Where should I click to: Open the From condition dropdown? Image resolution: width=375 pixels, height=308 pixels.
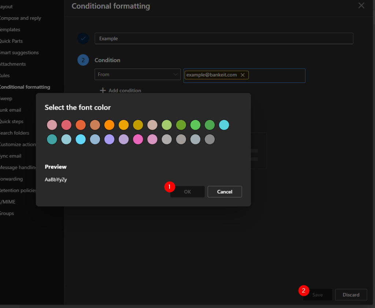click(137, 74)
